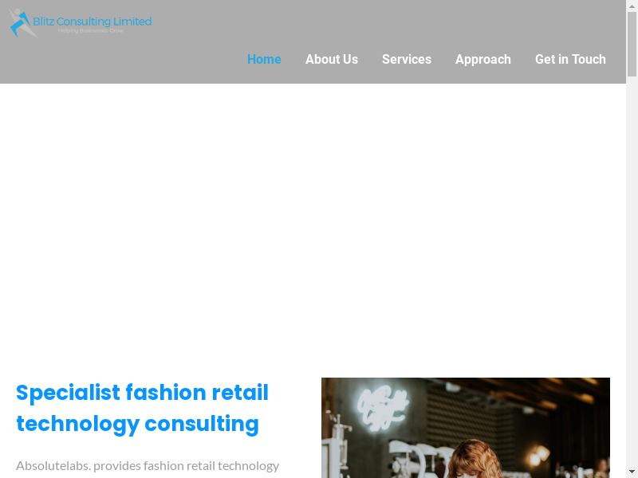The image size is (638, 478).
Task: Select Get in Touch in navigation
Action: [570, 59]
